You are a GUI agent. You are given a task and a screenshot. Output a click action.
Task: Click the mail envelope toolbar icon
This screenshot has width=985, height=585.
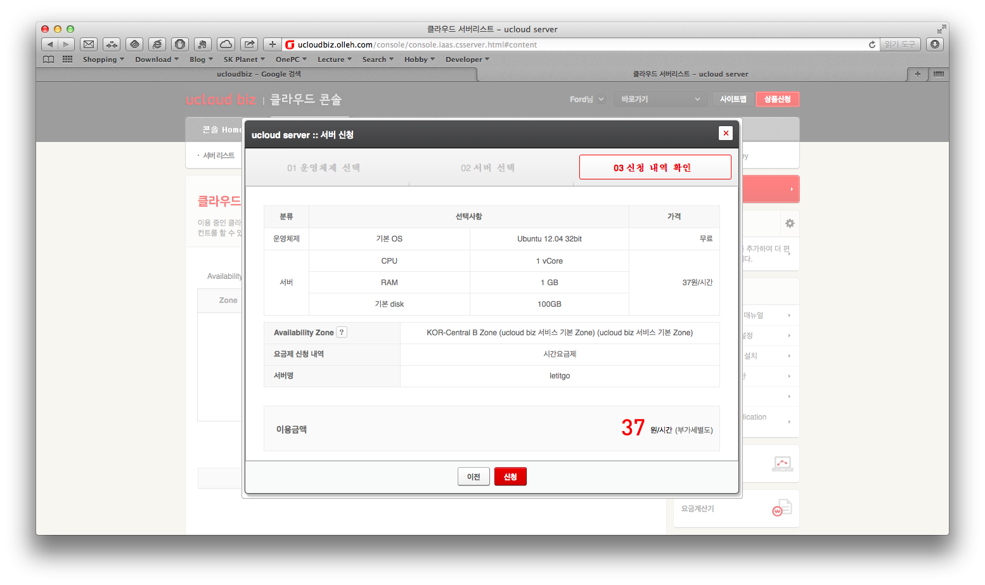89,44
